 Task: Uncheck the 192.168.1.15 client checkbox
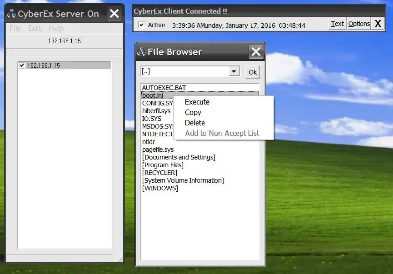22,65
